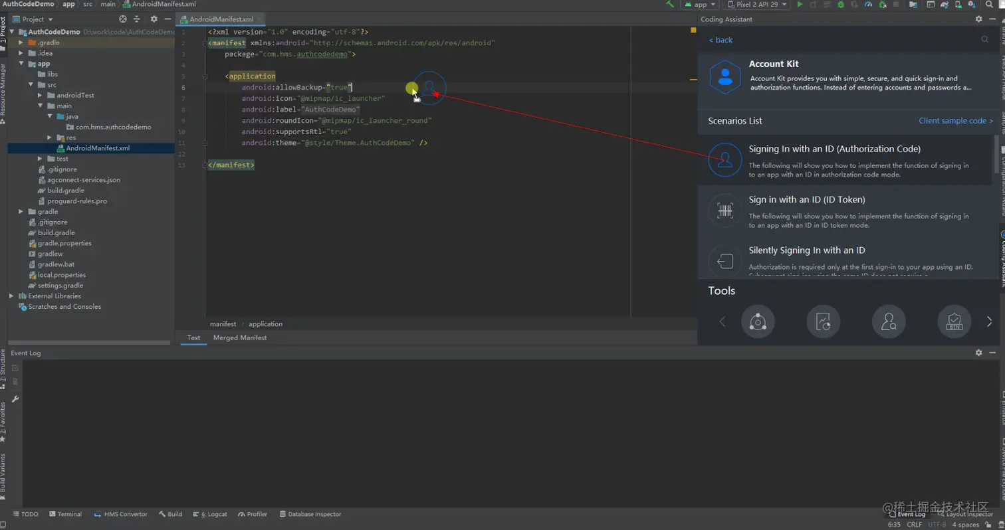
Task: Click the trash icon in Event Log
Action: [x=15, y=381]
